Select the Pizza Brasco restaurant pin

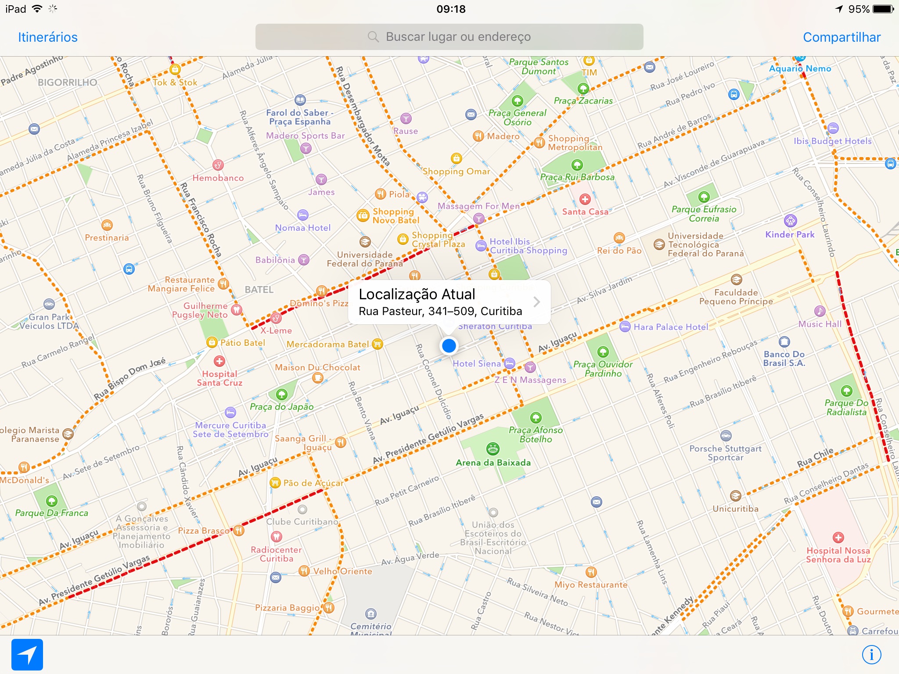239,531
